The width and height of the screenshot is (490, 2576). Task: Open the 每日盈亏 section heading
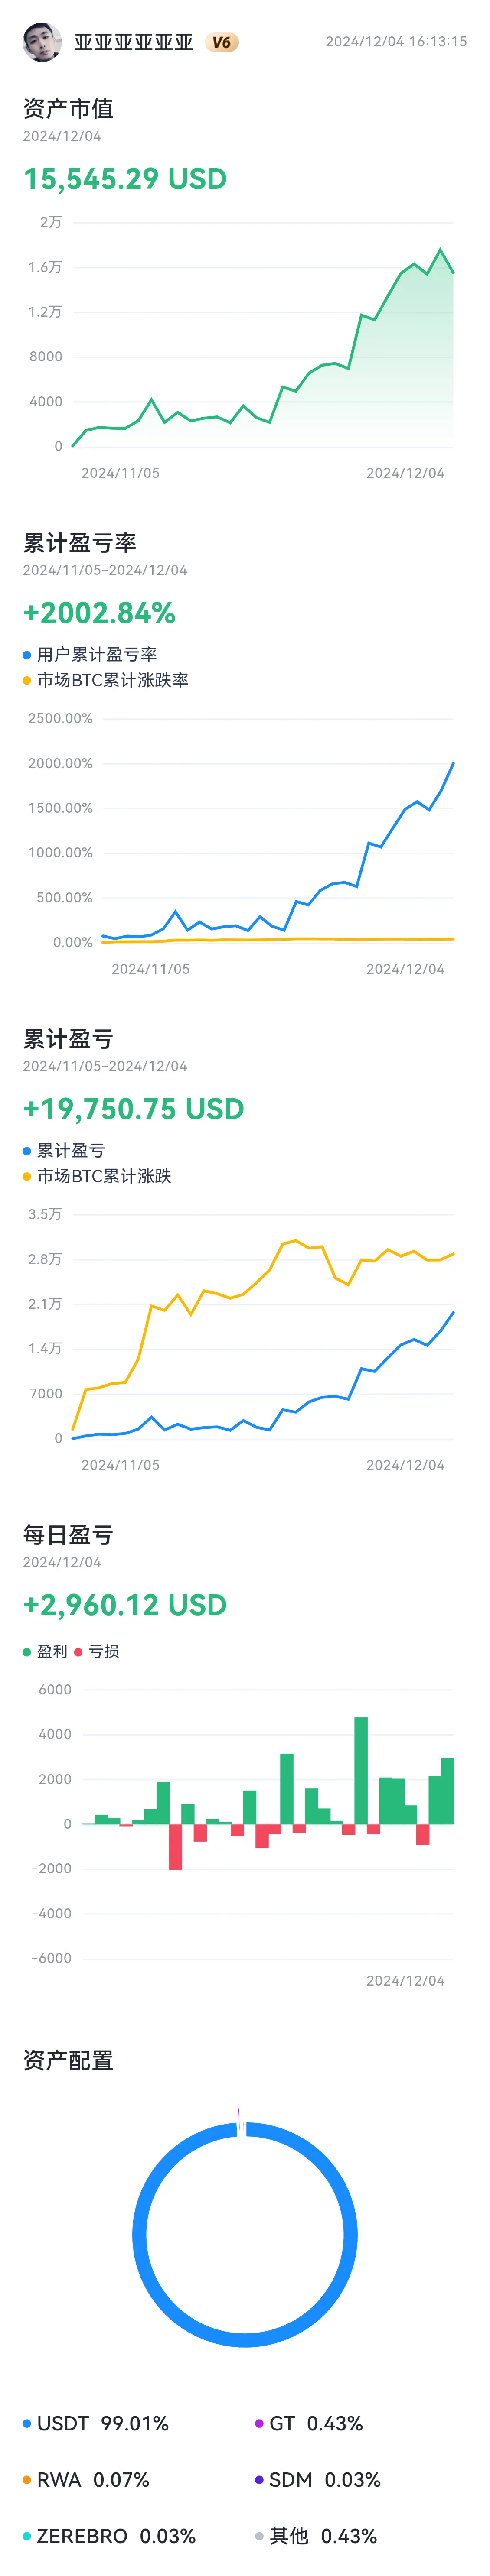click(68, 1535)
